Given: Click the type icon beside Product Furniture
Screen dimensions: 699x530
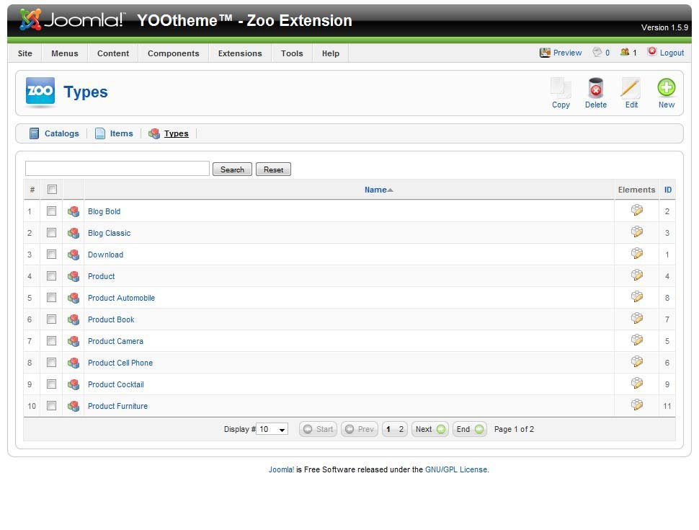Looking at the screenshot, I should (x=74, y=406).
